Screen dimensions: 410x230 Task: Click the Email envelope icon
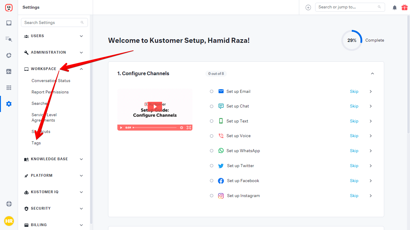point(221,91)
